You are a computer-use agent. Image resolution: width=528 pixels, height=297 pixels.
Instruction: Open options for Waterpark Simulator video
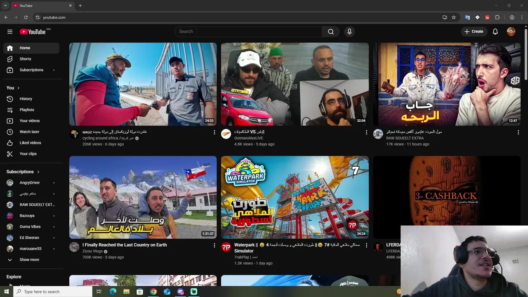(x=366, y=245)
